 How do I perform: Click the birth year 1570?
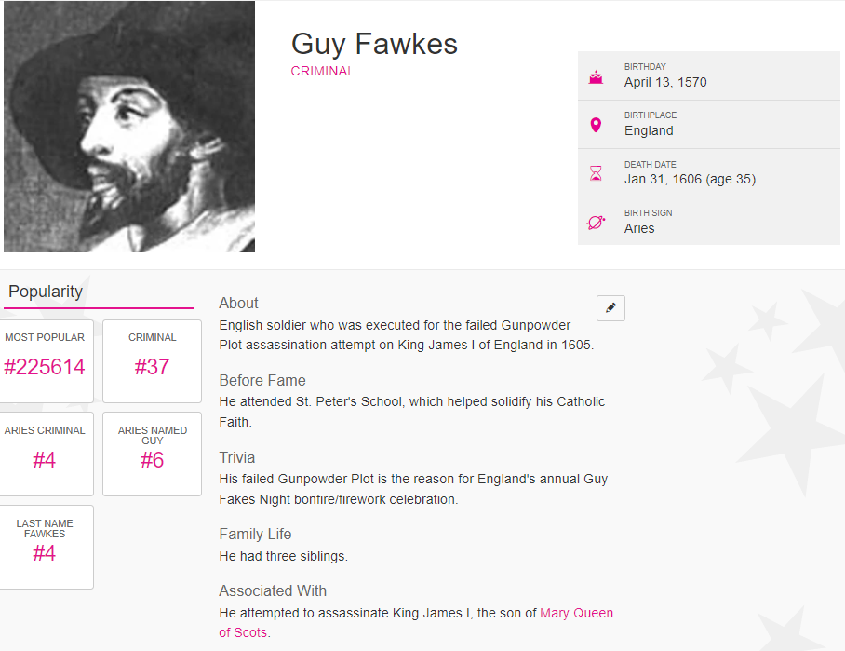click(692, 82)
